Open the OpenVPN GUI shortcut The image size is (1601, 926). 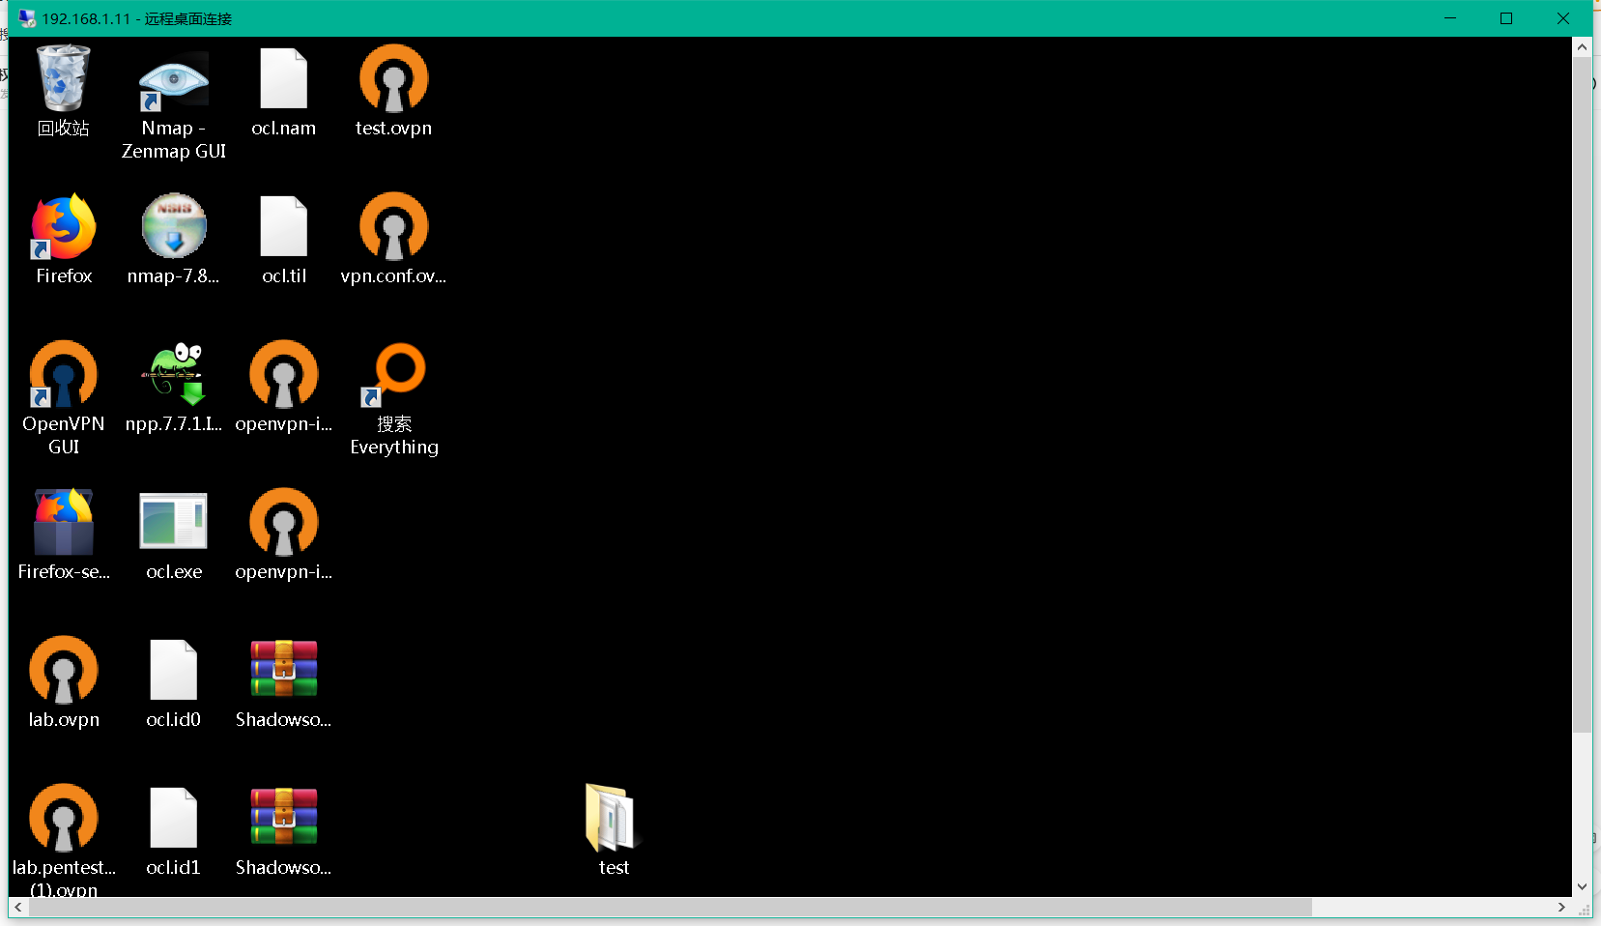point(64,374)
